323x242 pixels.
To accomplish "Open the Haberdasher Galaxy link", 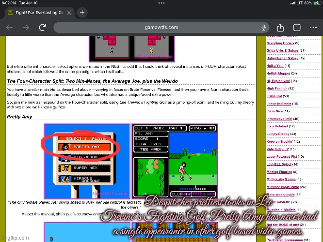I will 282,58.
